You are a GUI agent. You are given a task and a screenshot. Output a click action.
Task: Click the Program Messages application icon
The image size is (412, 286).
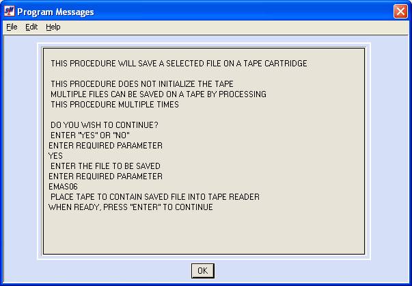click(9, 12)
